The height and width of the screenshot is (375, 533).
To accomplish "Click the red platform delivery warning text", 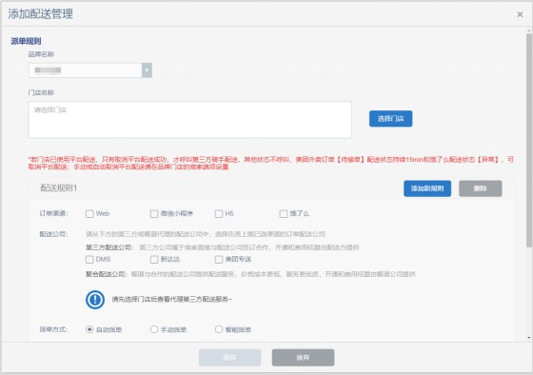I will point(271,163).
